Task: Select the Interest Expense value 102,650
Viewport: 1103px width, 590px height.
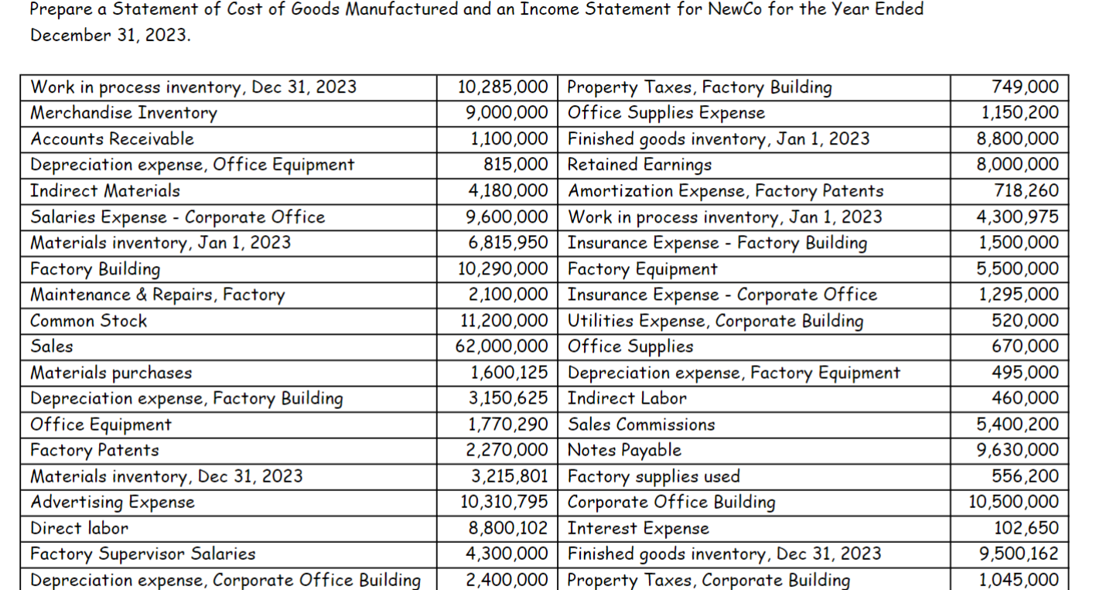Action: [x=1026, y=528]
